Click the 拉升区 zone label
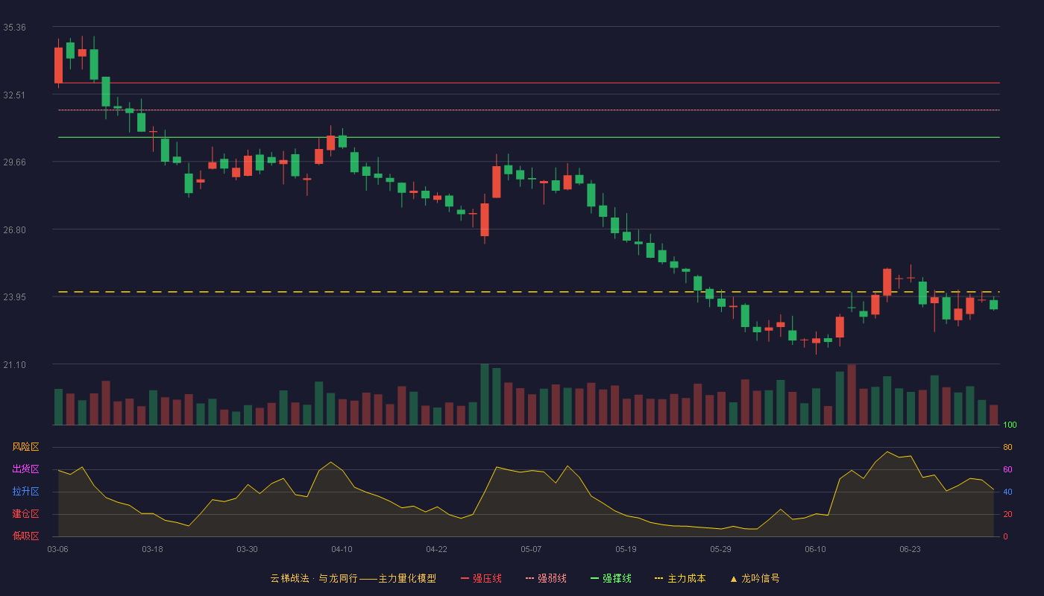The image size is (1044, 596). [25, 492]
